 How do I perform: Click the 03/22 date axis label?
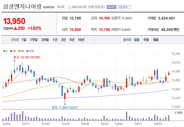tap(158, 124)
